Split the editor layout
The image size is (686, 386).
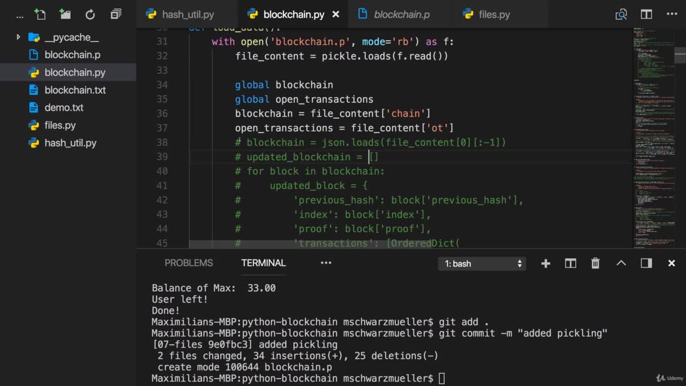pyautogui.click(x=646, y=14)
